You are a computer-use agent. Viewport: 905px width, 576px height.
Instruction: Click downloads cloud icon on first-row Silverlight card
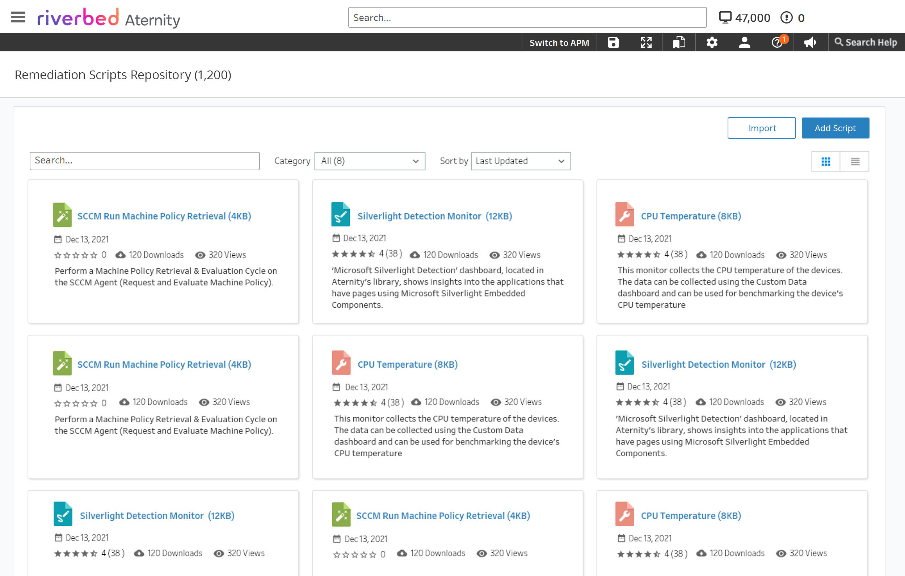click(x=414, y=255)
